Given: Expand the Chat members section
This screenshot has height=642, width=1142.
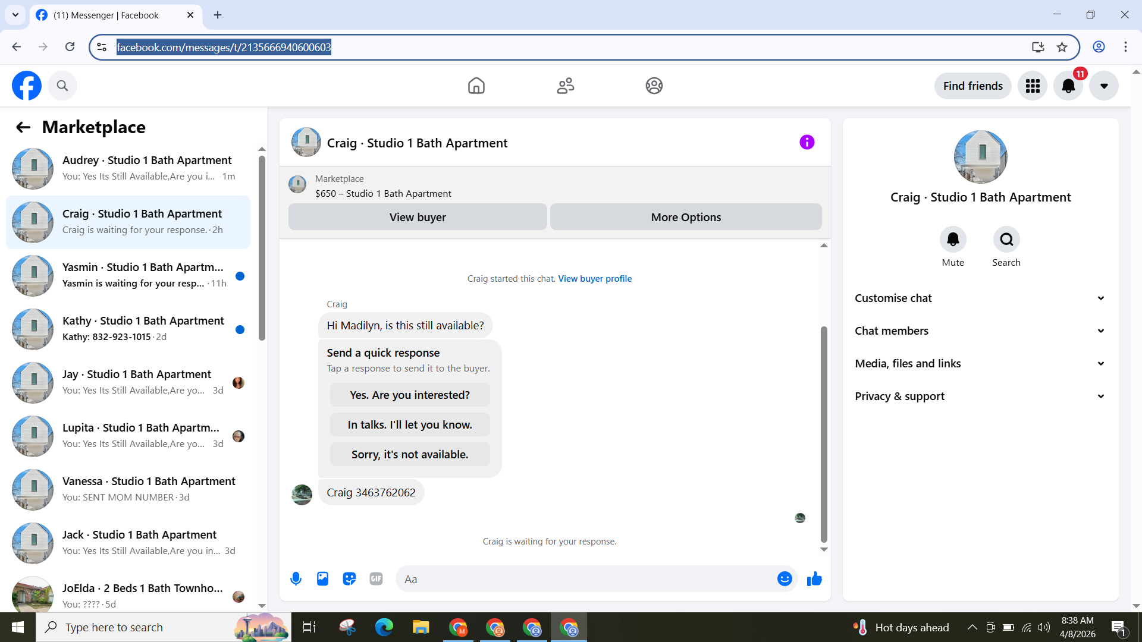Looking at the screenshot, I should coord(980,331).
